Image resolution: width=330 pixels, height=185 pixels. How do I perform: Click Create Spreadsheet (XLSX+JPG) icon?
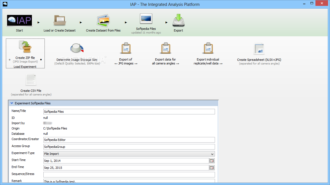pos(259,49)
